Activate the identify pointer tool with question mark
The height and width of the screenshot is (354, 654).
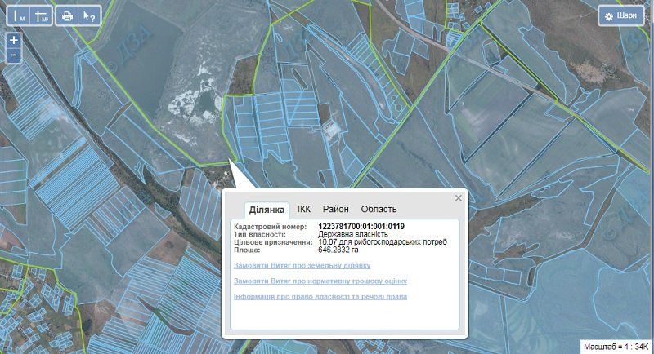coord(90,15)
